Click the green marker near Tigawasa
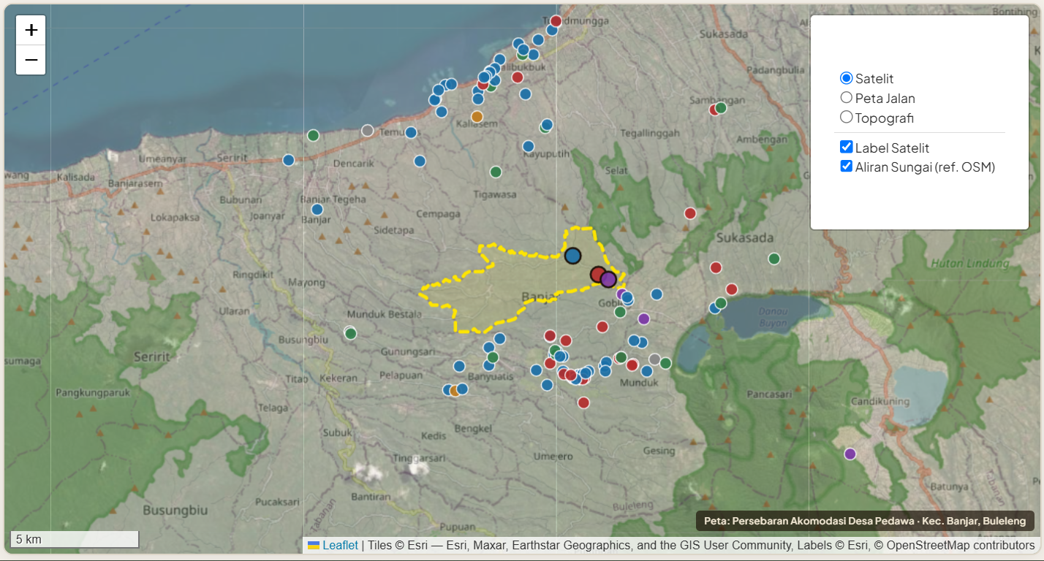The image size is (1044, 561). coord(496,172)
